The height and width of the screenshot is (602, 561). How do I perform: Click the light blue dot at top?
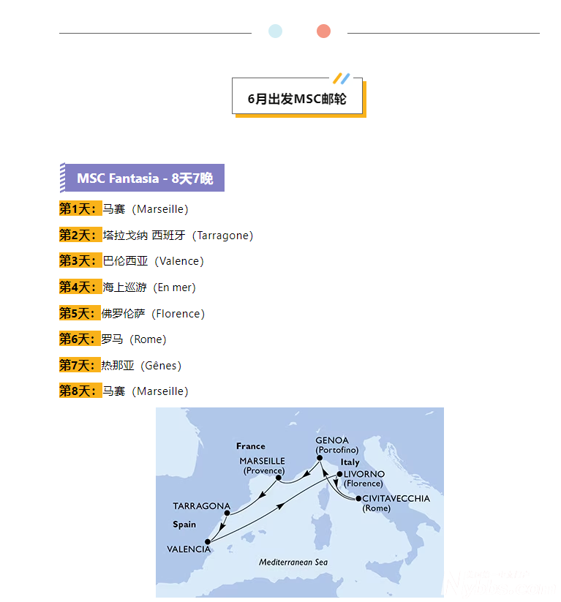pos(275,31)
